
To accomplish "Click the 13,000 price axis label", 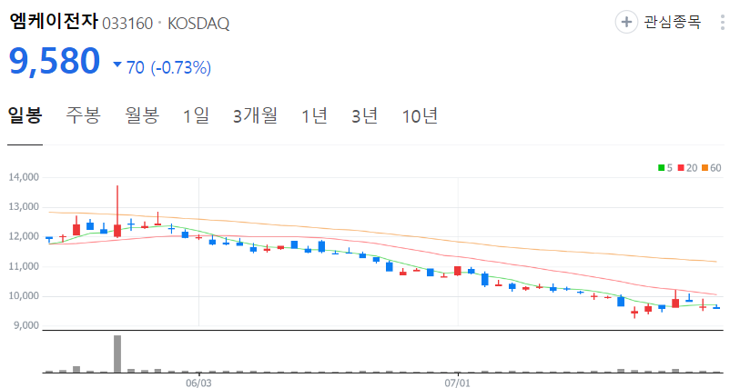I will (24, 207).
